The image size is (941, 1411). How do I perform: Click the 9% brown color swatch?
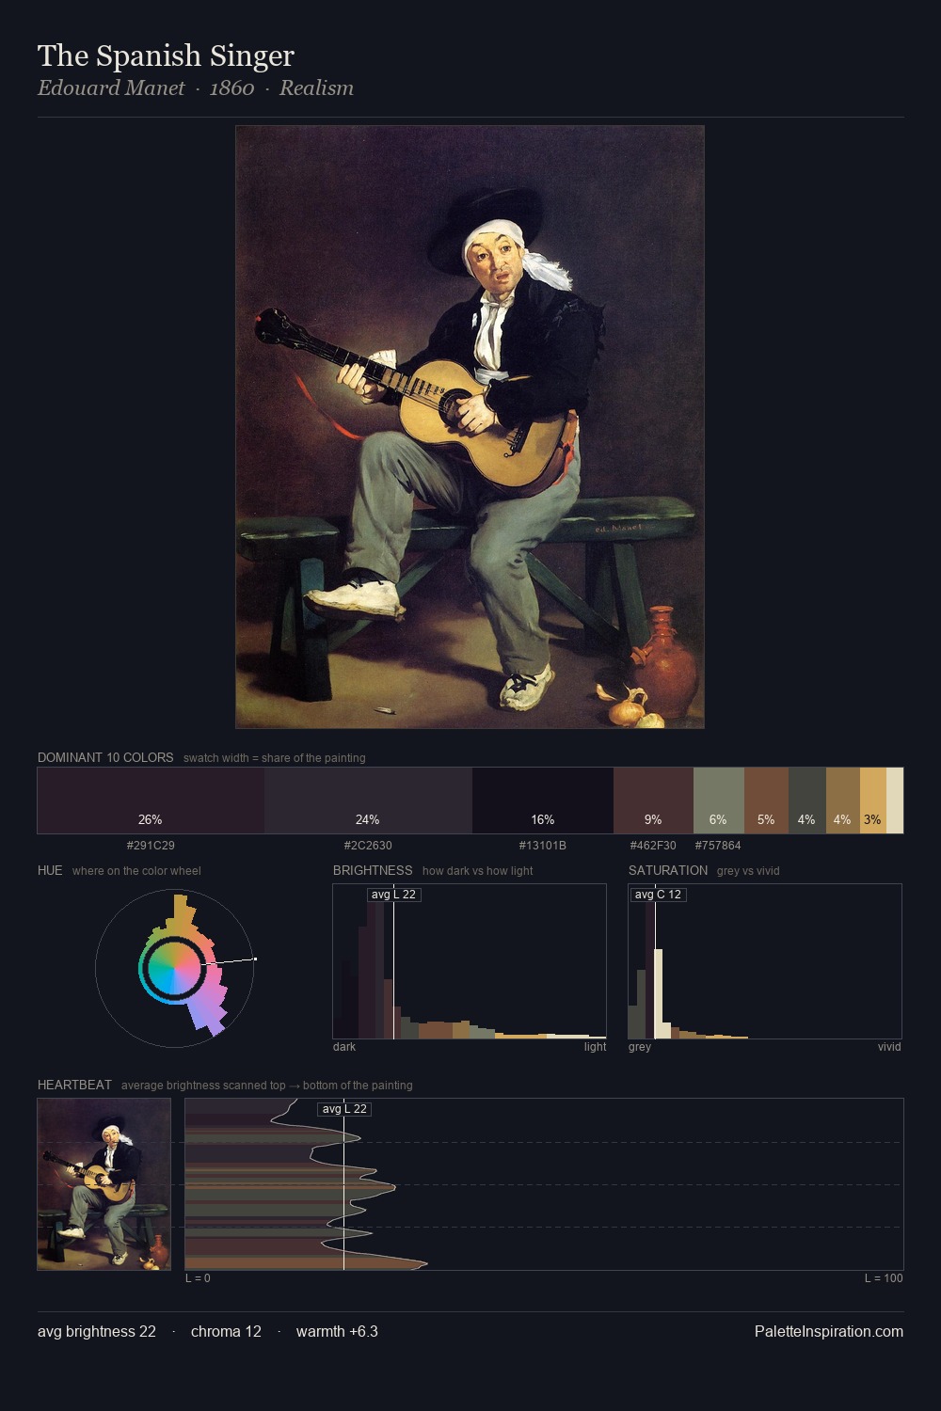click(x=653, y=801)
